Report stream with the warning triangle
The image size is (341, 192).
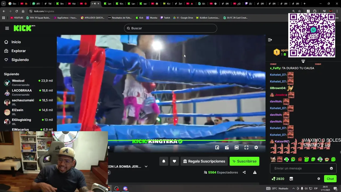(x=255, y=173)
